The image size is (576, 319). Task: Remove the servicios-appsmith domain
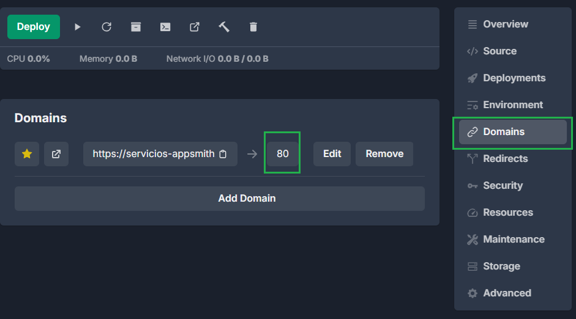(x=384, y=154)
